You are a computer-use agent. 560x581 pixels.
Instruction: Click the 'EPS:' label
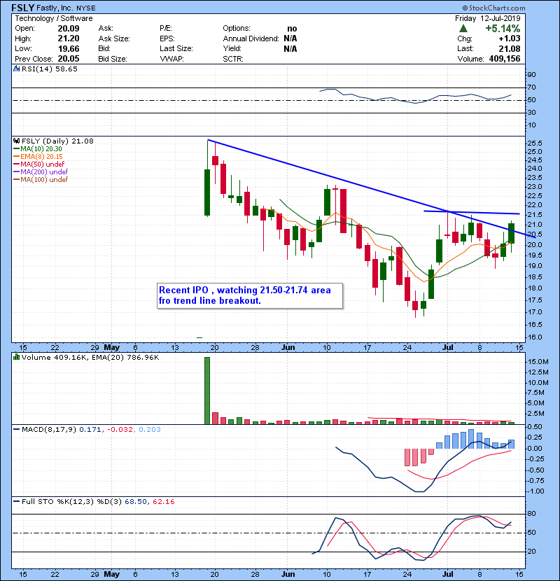coord(167,38)
